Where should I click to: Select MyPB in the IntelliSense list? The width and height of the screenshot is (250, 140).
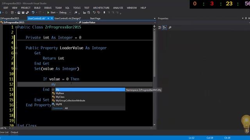[x=89, y=104]
